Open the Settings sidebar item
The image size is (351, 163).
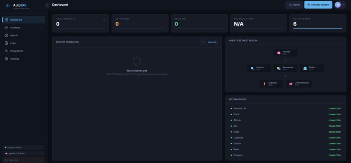(x=24, y=59)
